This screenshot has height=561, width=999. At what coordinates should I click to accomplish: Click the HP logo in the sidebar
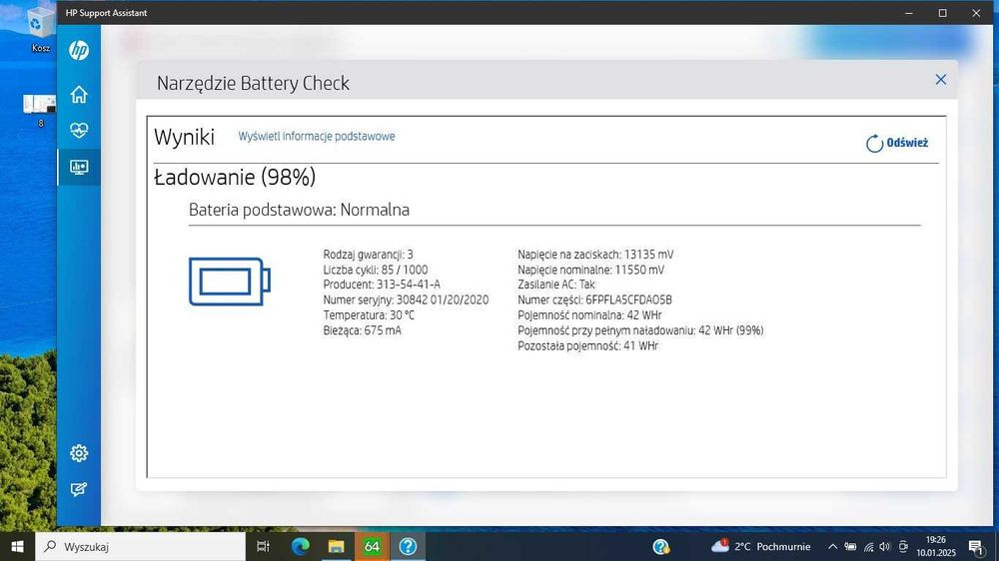coord(79,50)
